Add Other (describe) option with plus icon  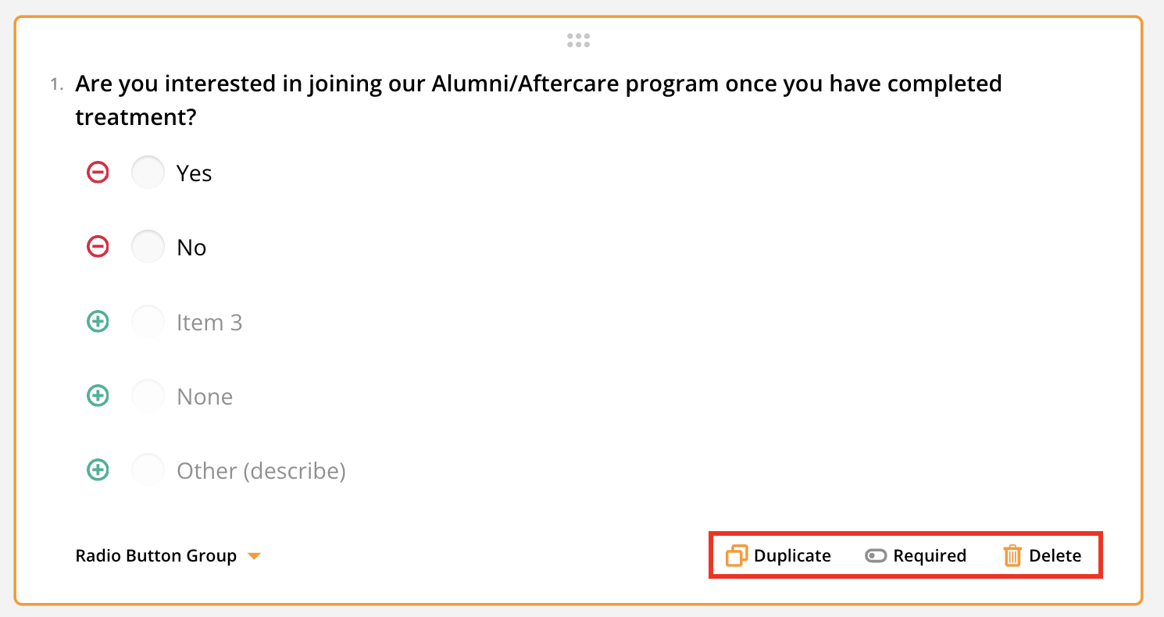pyautogui.click(x=98, y=470)
